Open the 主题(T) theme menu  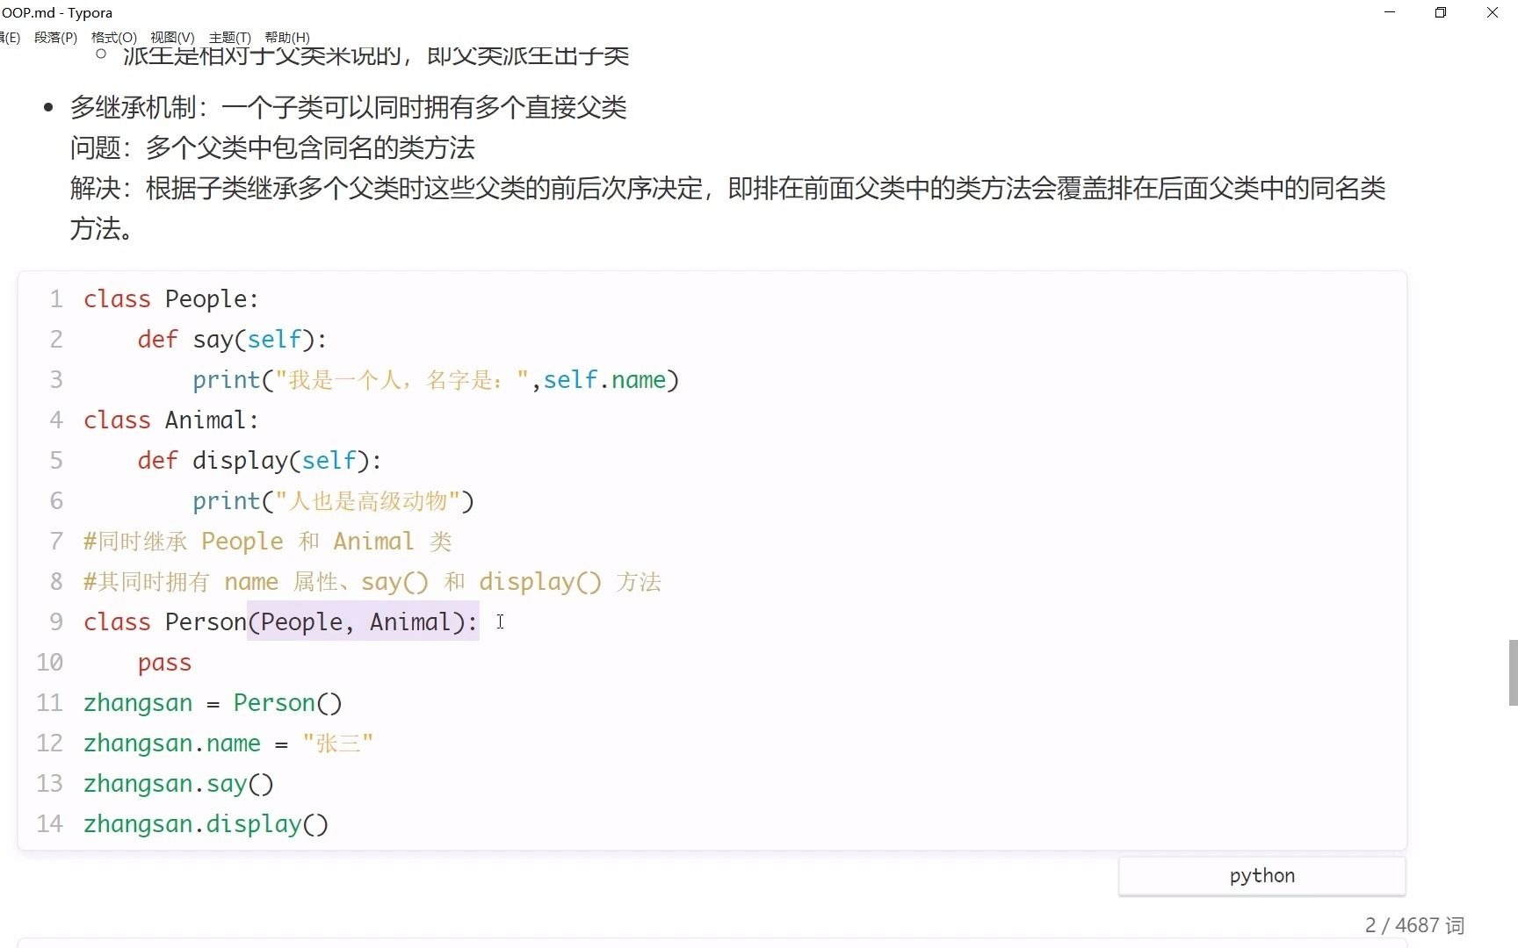[x=230, y=38]
